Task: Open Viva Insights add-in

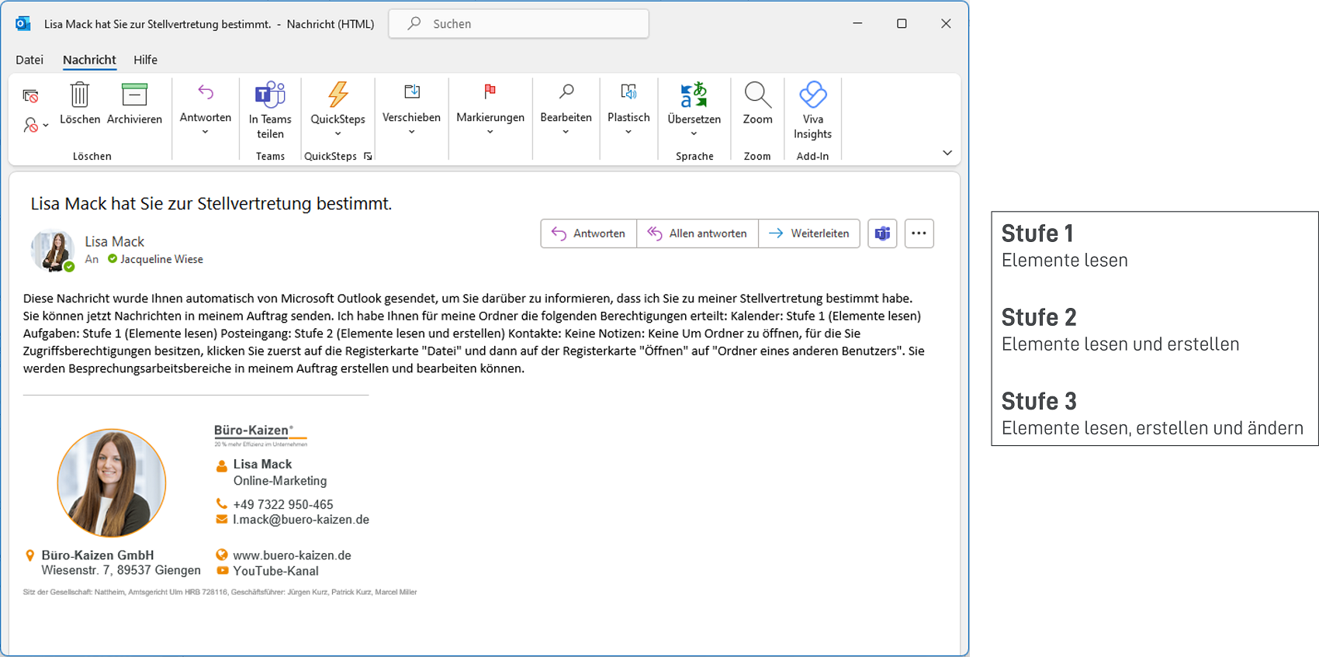Action: (x=812, y=110)
